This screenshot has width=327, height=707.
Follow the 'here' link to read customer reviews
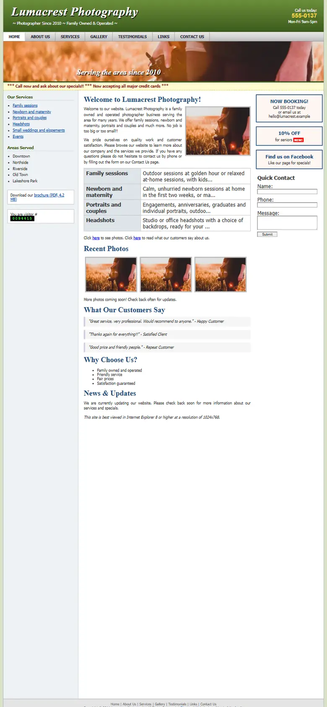pos(137,238)
